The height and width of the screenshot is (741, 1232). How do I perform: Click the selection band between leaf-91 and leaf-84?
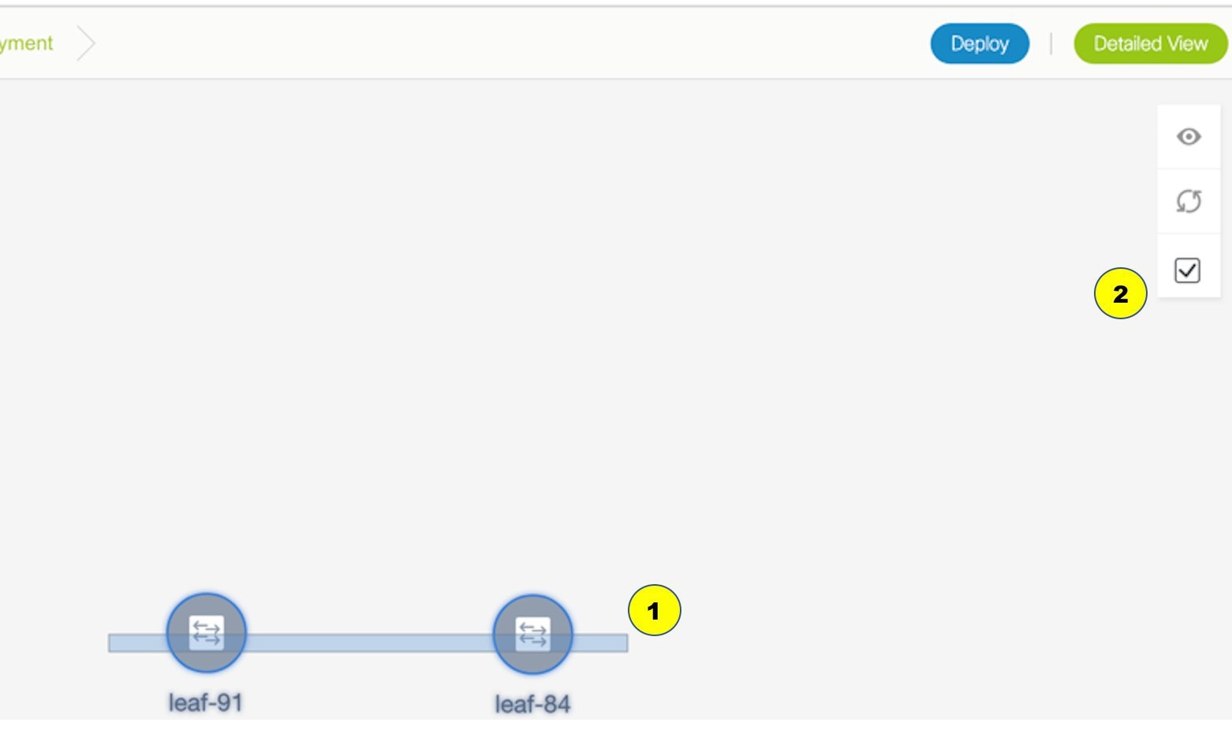(x=369, y=643)
